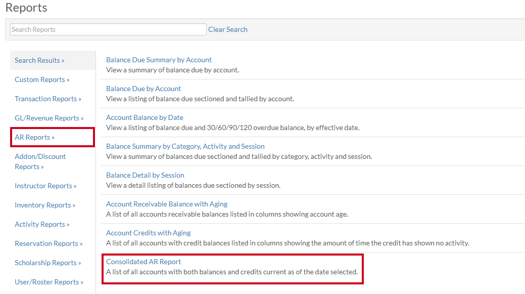Open Account Receivable Balance with Aging report
Viewport: 525px width, 294px height.
pyautogui.click(x=167, y=204)
